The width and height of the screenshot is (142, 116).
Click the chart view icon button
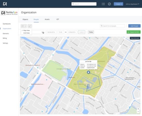pyautogui.click(x=30, y=26)
